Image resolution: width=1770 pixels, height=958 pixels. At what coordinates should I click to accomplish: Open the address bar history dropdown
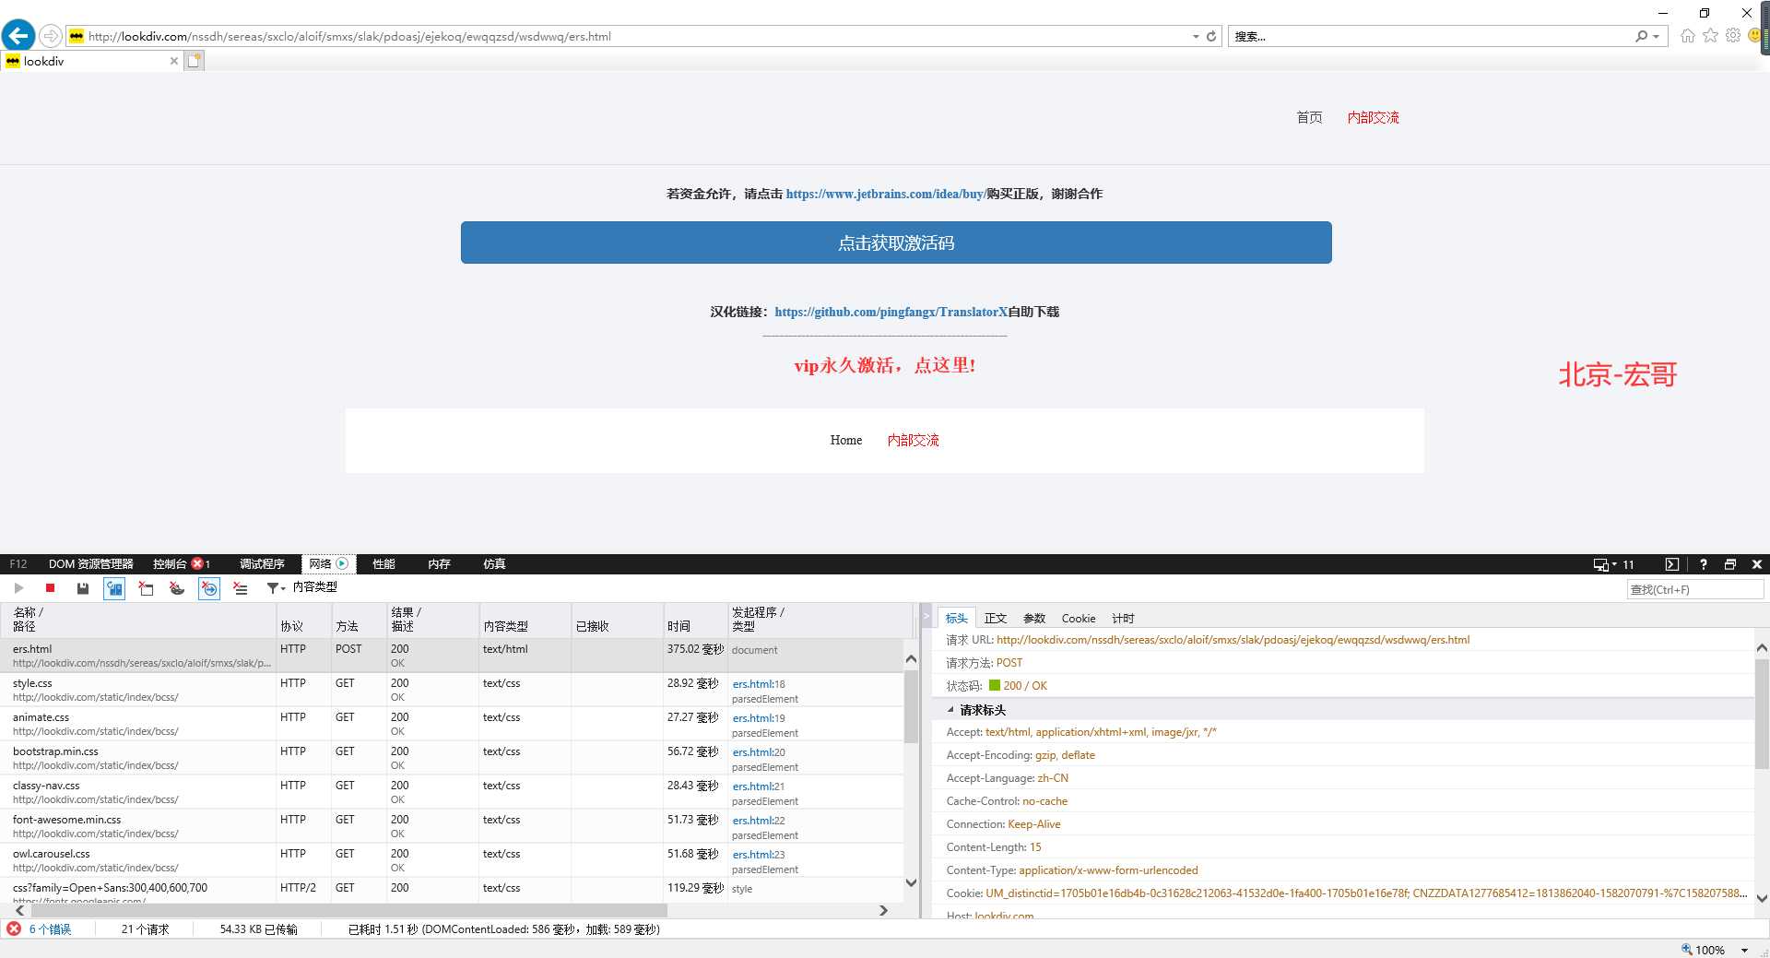(1196, 37)
